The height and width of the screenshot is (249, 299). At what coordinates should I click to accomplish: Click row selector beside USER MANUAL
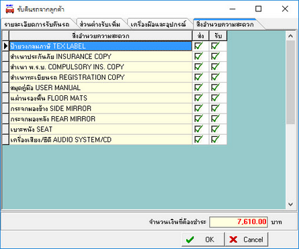(5, 87)
